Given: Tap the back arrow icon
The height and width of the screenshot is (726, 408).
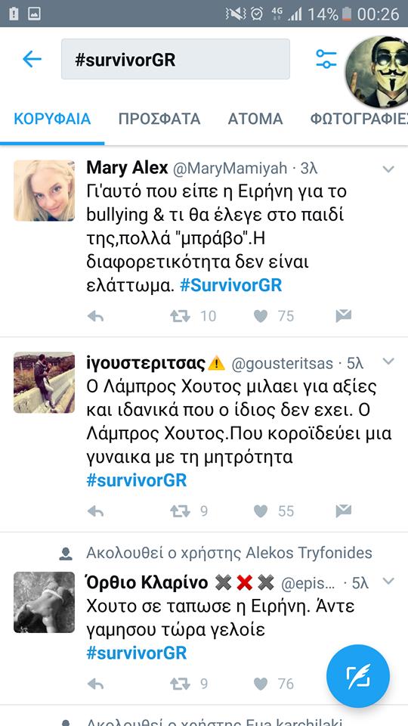Looking at the screenshot, I should tap(32, 59).
